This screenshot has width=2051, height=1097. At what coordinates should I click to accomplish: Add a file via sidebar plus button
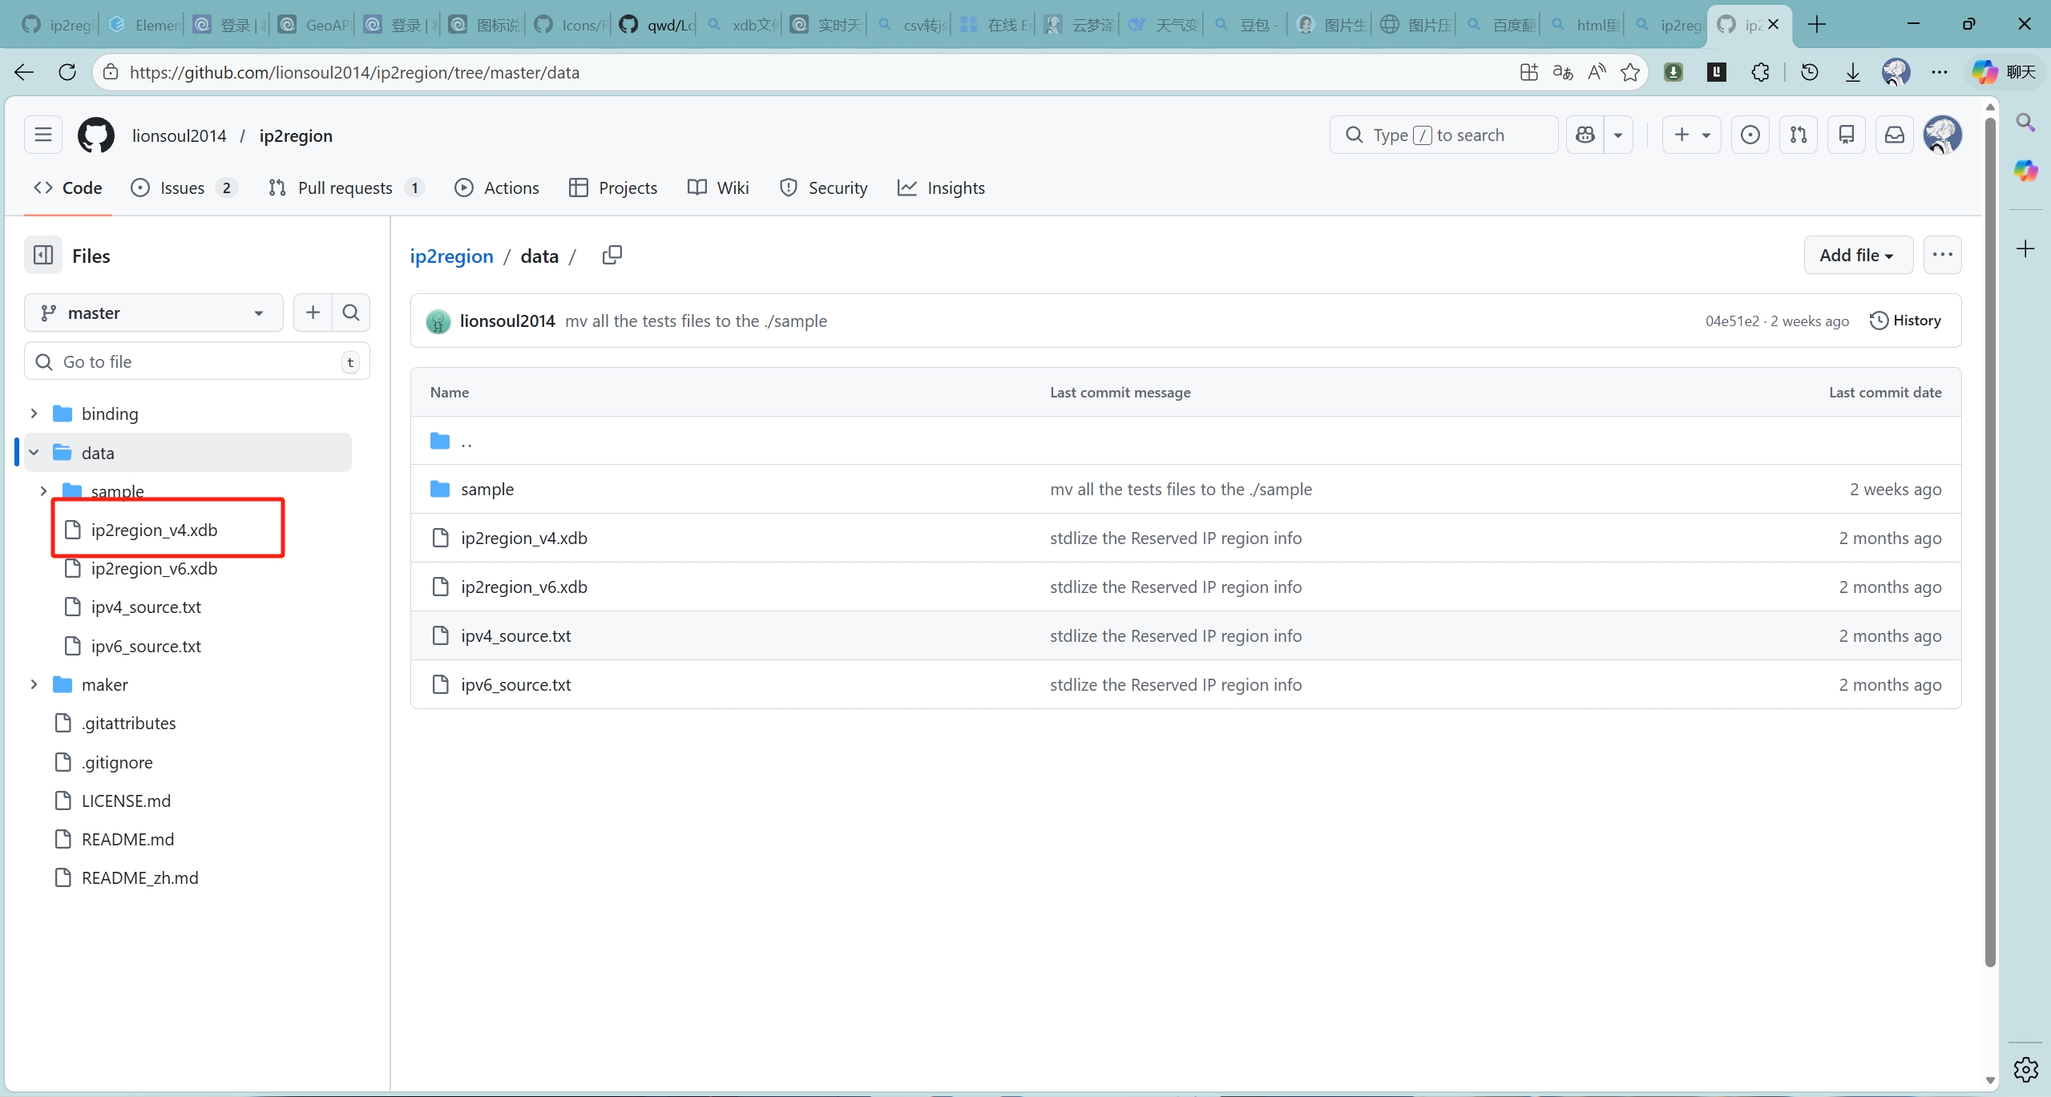(313, 313)
